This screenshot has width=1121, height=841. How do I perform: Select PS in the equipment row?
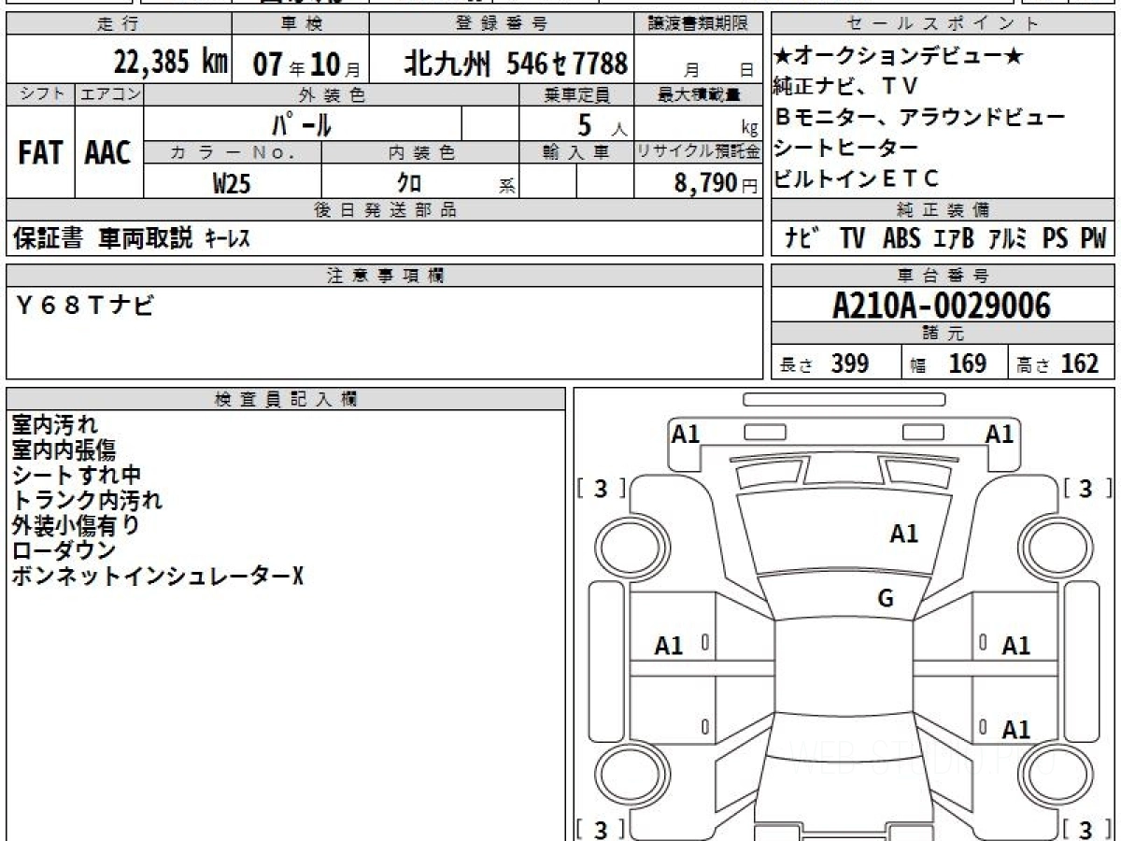(x=1056, y=239)
